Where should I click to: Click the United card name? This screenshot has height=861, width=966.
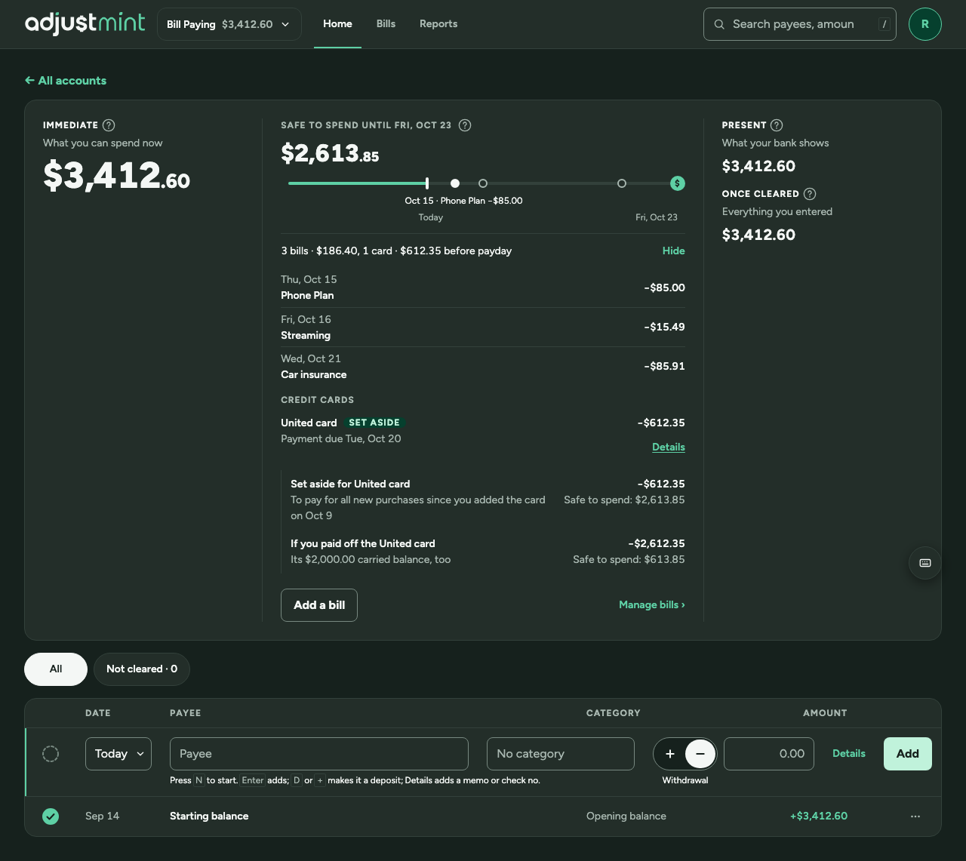[x=309, y=423]
